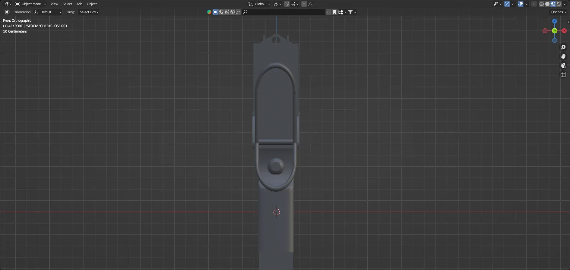Open the editor type selector

[8, 4]
